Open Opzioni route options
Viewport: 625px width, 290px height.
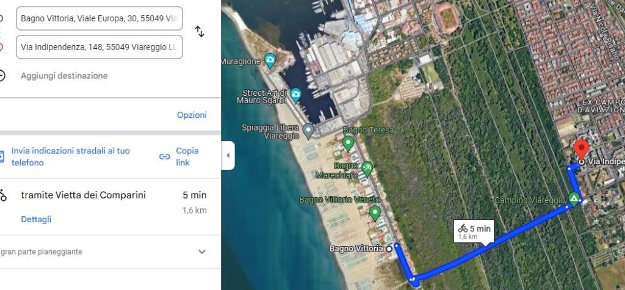tap(192, 115)
